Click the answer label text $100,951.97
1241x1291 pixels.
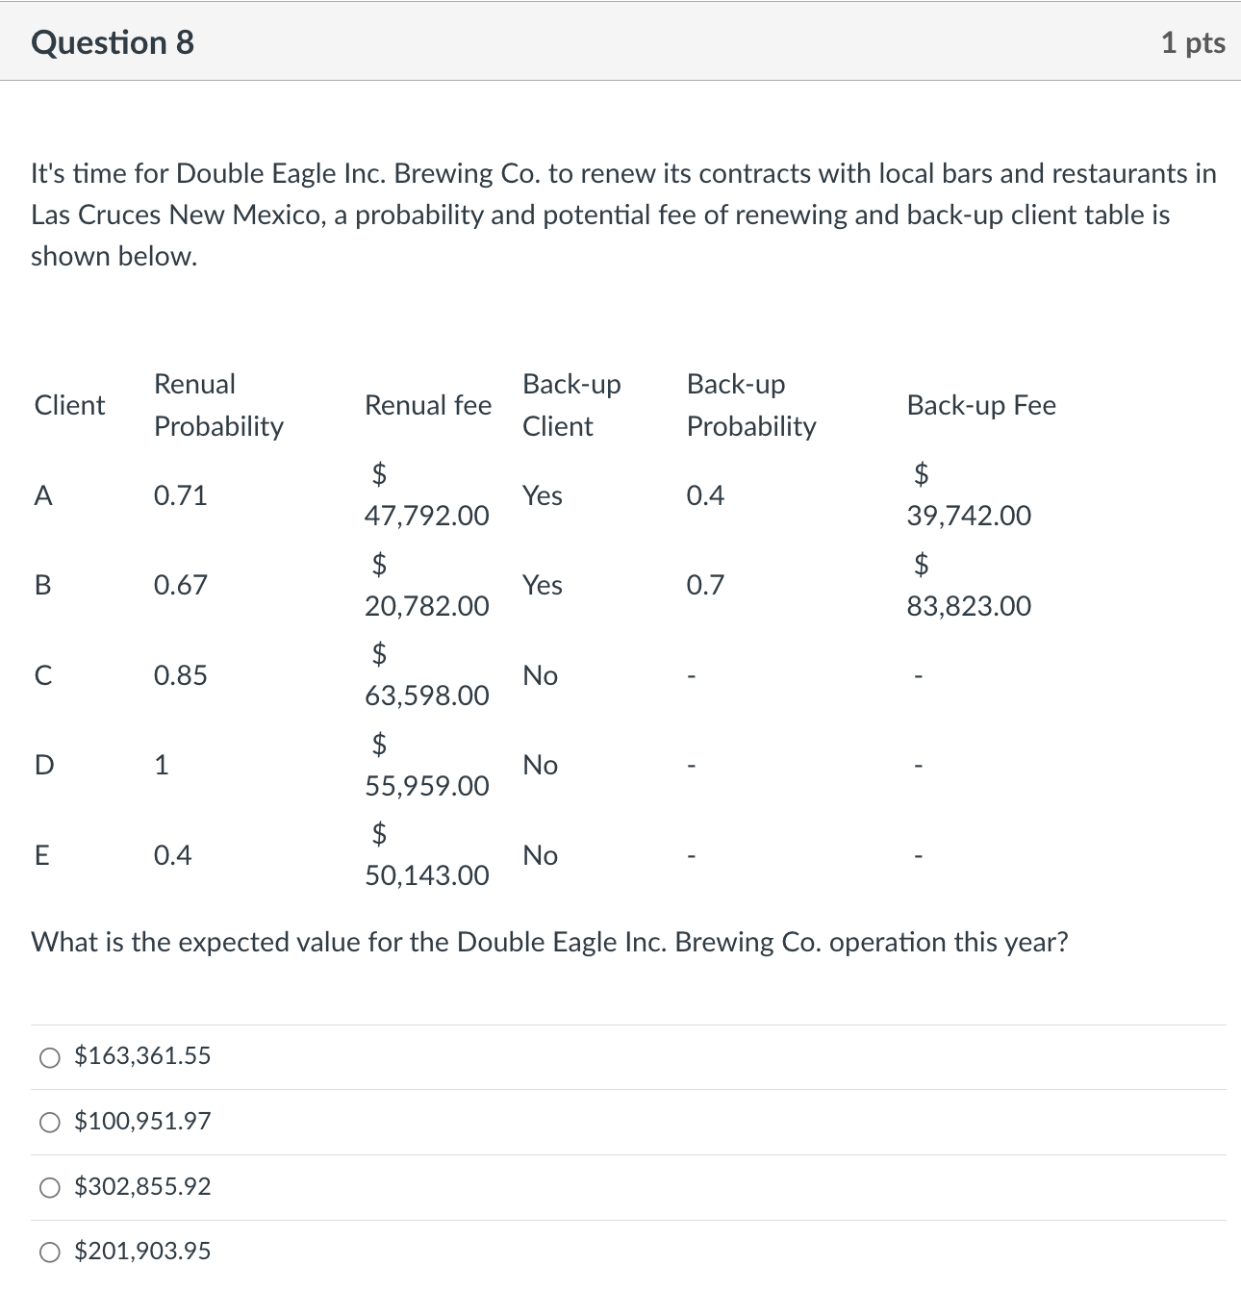[140, 1121]
